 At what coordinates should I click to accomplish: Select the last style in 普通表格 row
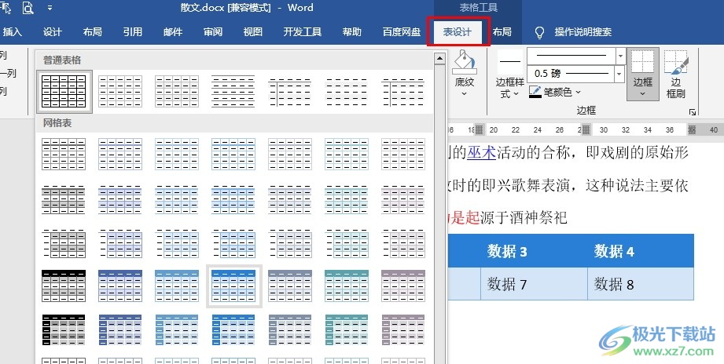pos(403,92)
